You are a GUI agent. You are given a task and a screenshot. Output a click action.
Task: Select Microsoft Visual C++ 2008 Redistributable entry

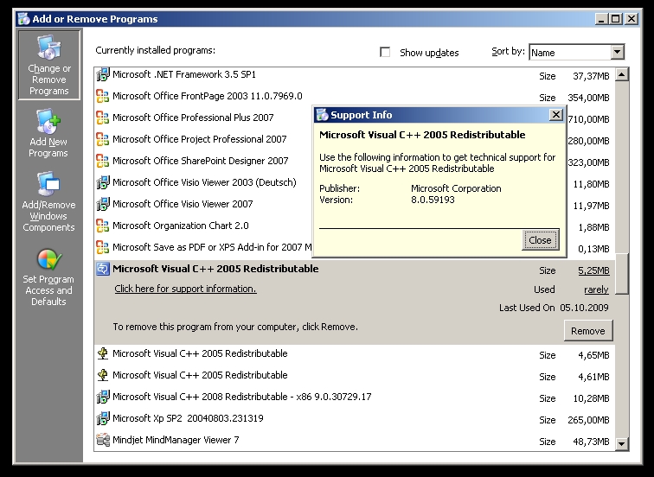coord(241,397)
